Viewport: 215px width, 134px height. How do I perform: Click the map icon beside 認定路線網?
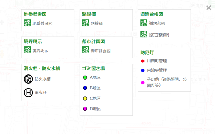tap(143, 34)
